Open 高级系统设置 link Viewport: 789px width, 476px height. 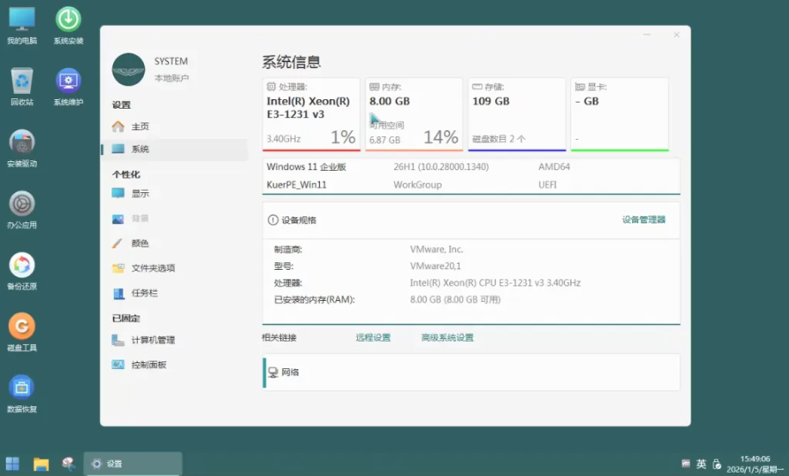(x=447, y=338)
